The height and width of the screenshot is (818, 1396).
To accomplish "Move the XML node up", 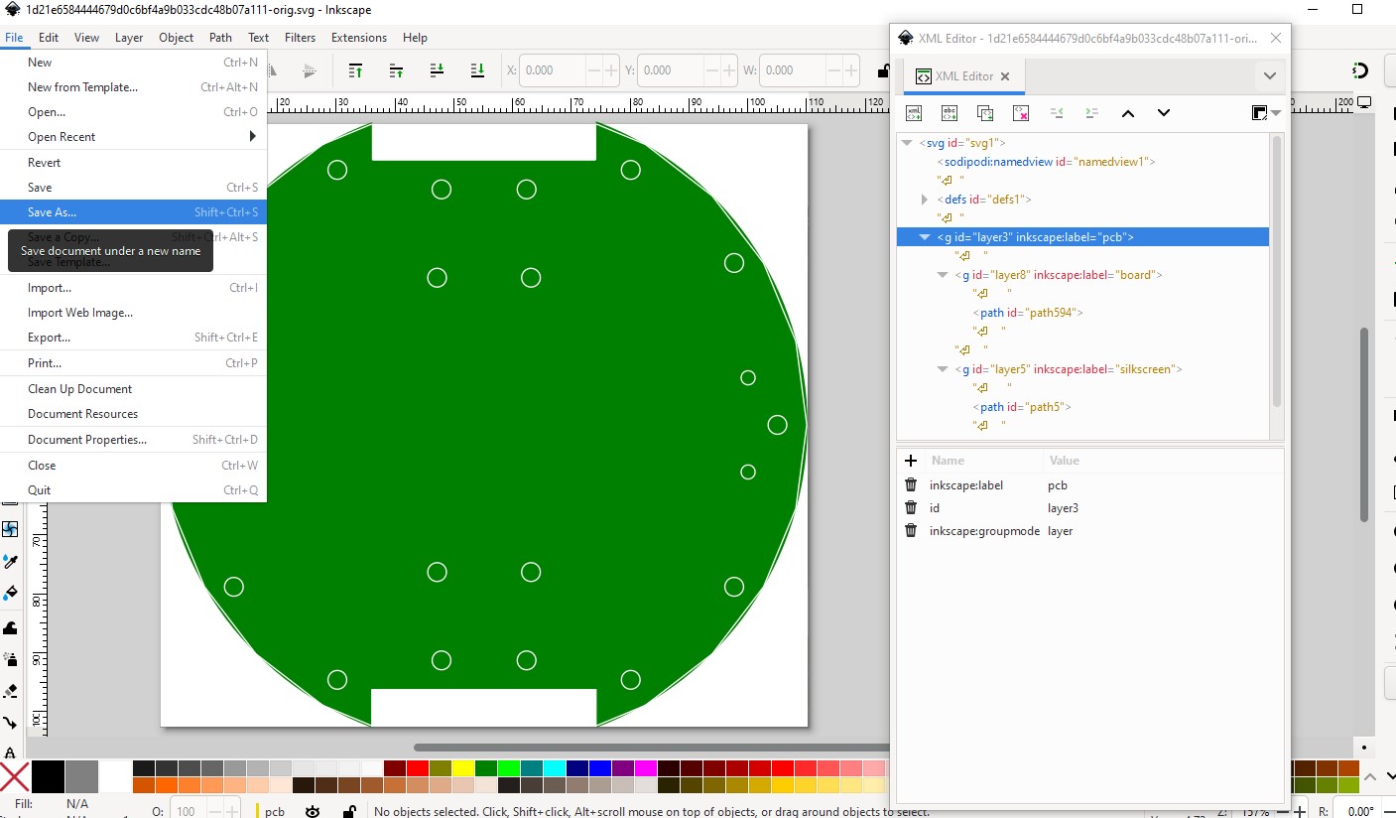I will (x=1128, y=113).
